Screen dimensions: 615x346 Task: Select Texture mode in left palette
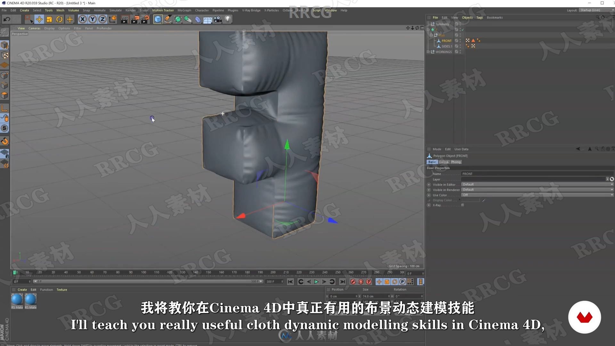pos(4,55)
